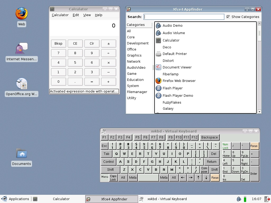This screenshot has width=271, height=203.
Task: Click the Calculator window title bar icon
Action: (52, 9)
